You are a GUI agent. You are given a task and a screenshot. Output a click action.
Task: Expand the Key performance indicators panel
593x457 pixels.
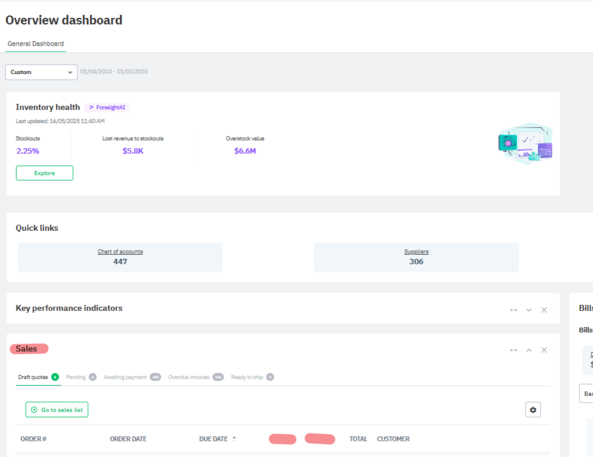coord(529,310)
